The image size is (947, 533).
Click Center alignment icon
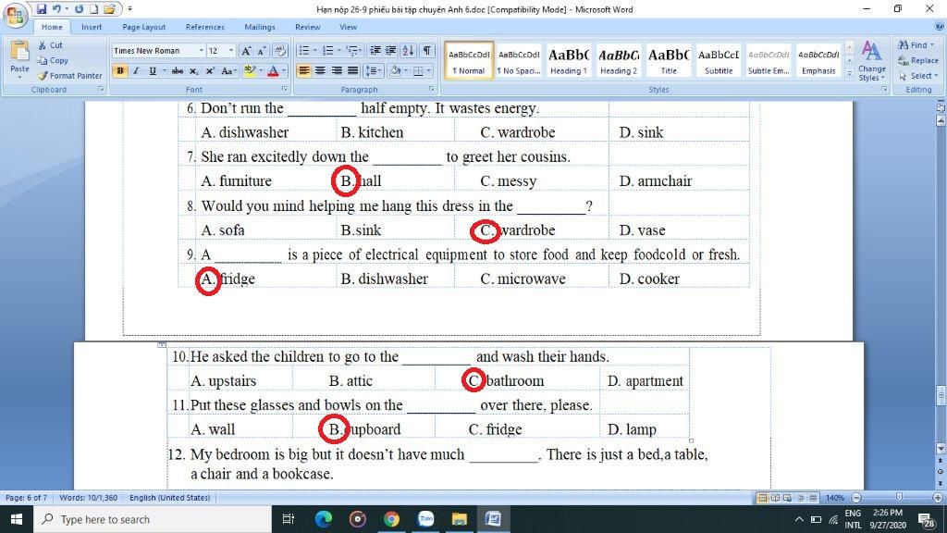pyautogui.click(x=320, y=70)
